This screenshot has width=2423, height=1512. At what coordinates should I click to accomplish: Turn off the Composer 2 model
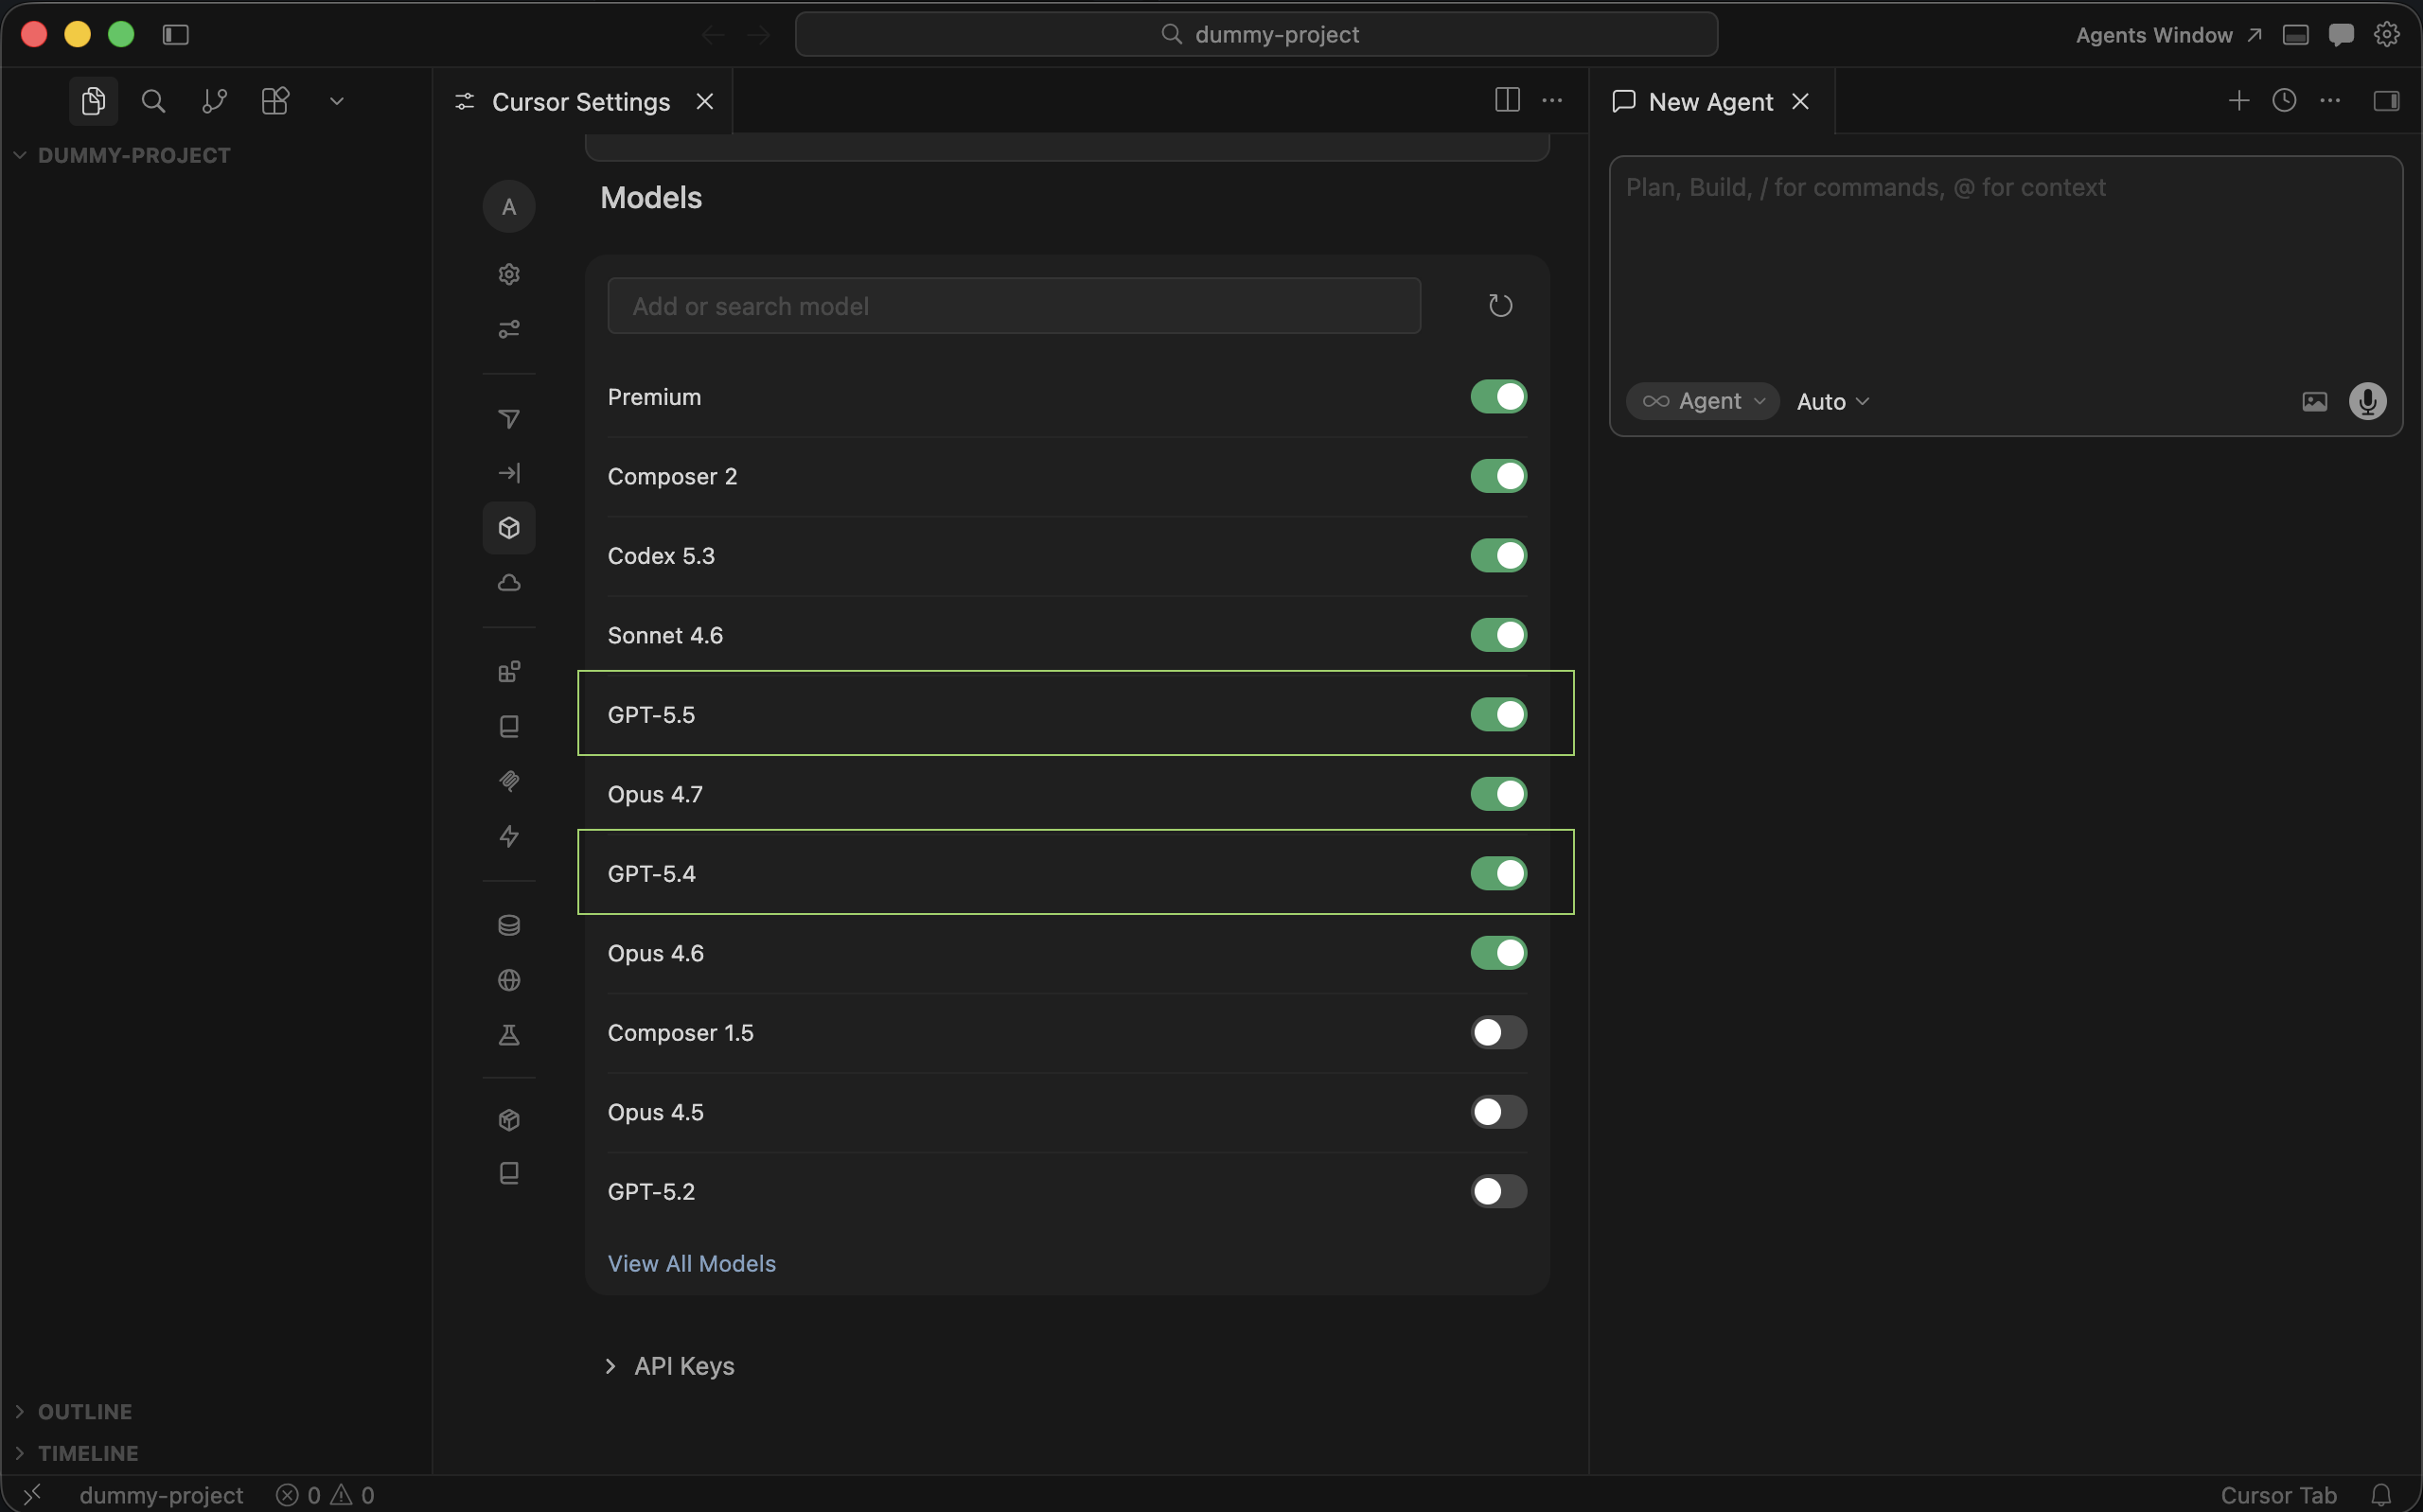(1498, 477)
